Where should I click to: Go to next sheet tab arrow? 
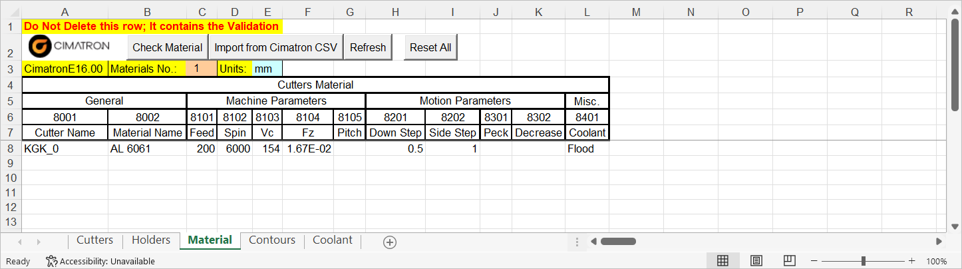point(38,241)
